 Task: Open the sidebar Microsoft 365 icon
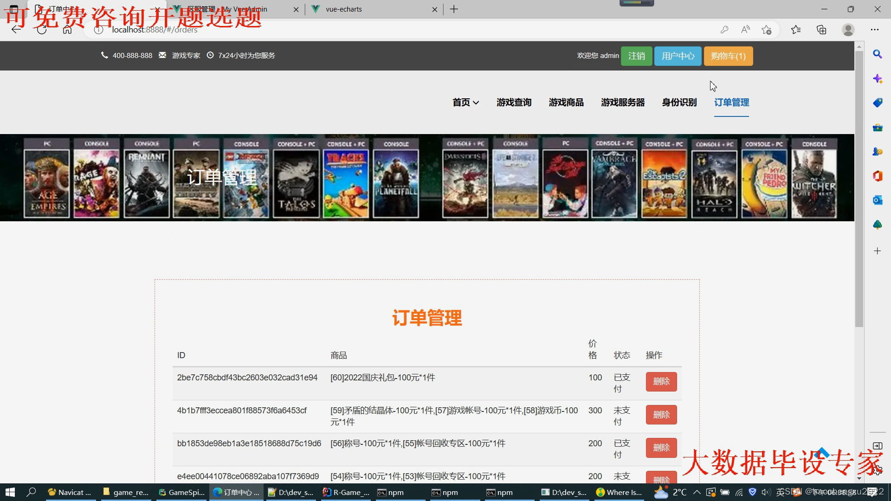pyautogui.click(x=877, y=176)
